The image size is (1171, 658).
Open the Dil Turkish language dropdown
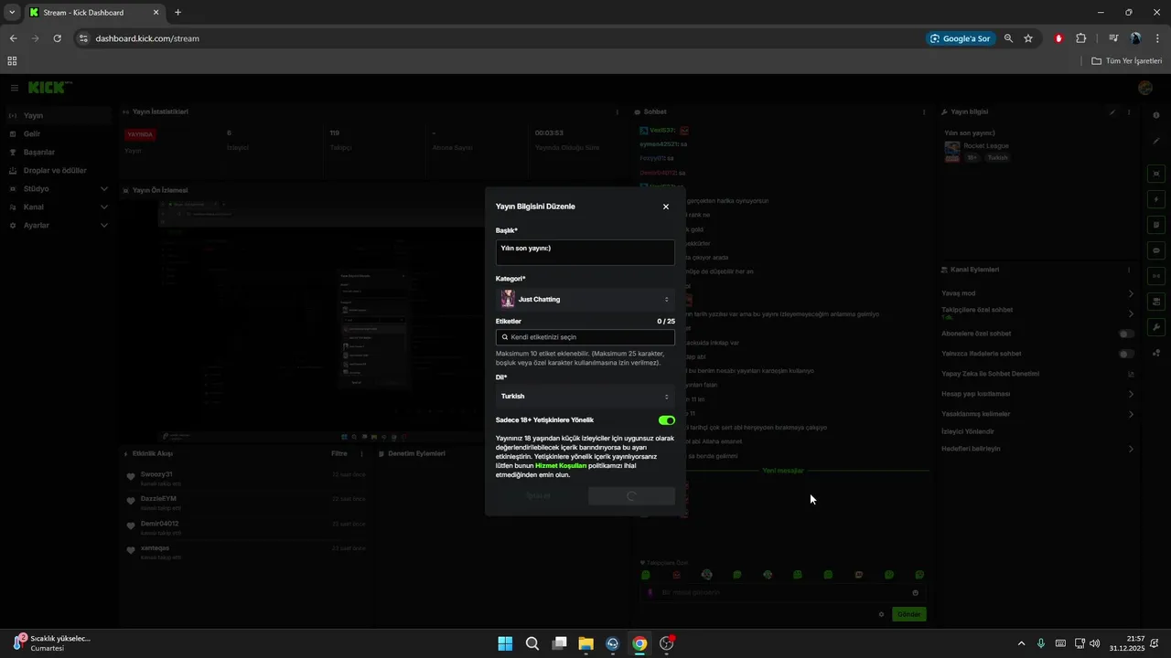585,397
